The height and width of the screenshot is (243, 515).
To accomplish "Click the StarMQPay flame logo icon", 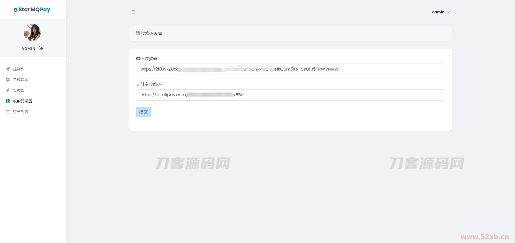I will pos(16,10).
